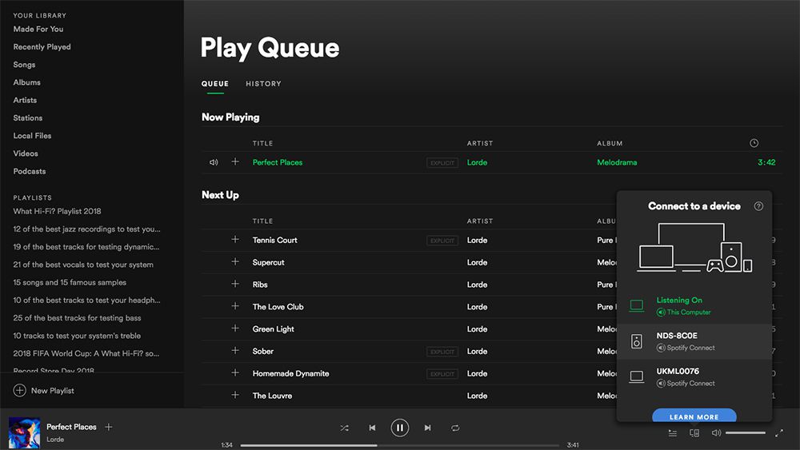Select the Supercut track title

[x=268, y=262]
